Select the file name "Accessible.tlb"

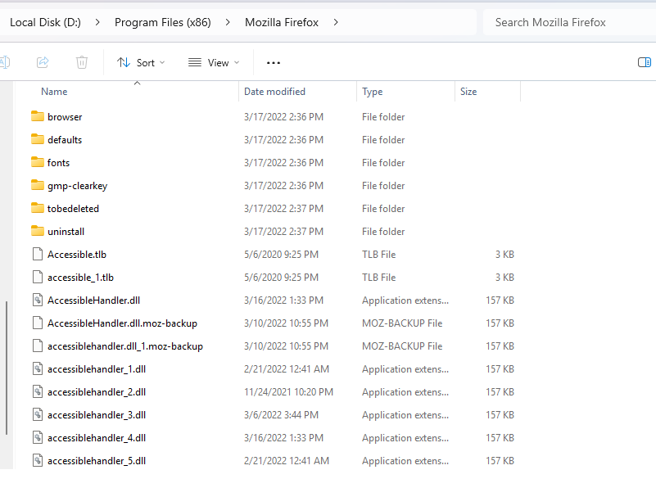coord(77,255)
